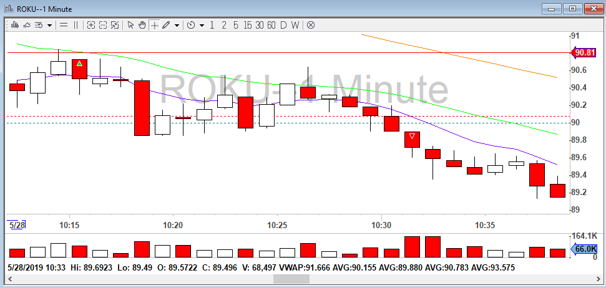Expand the time interval dropdown arrow
This screenshot has height=288, width=606.
(202, 26)
